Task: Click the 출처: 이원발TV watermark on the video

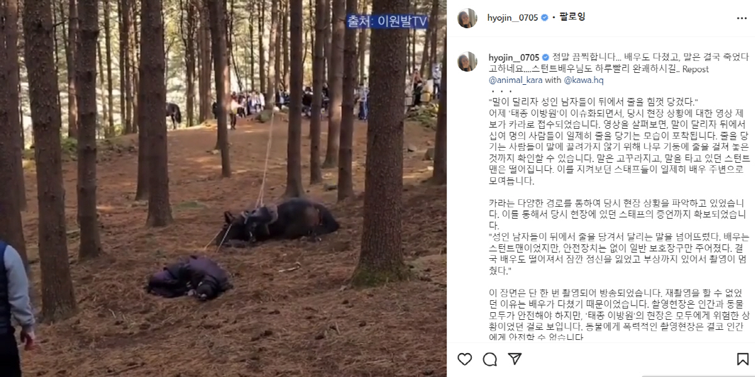Action: pos(387,21)
